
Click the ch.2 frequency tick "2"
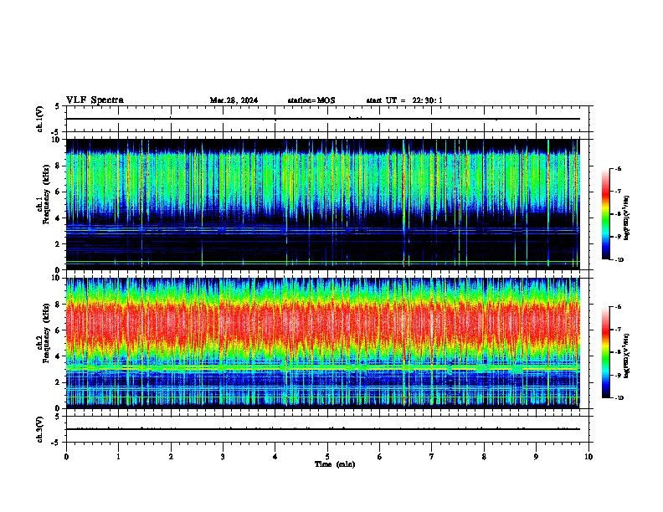tap(59, 382)
